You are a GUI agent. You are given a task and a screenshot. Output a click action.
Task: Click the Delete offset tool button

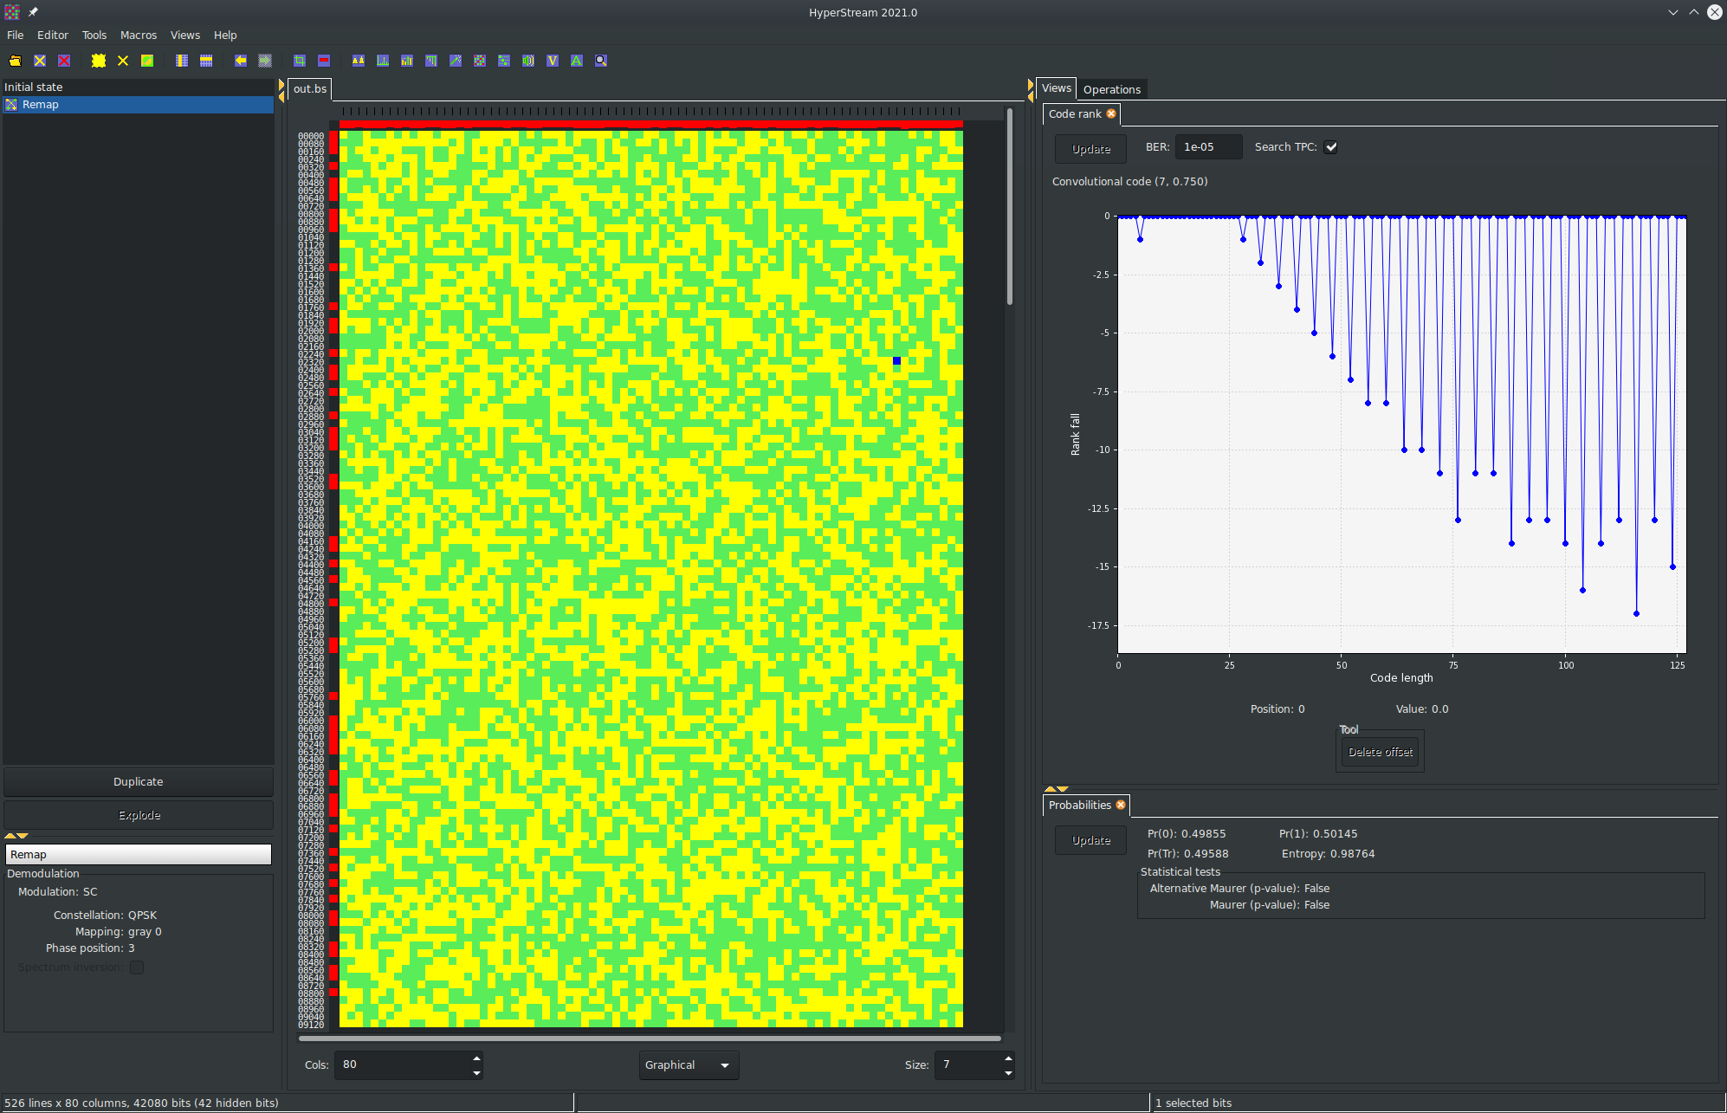[x=1380, y=752]
